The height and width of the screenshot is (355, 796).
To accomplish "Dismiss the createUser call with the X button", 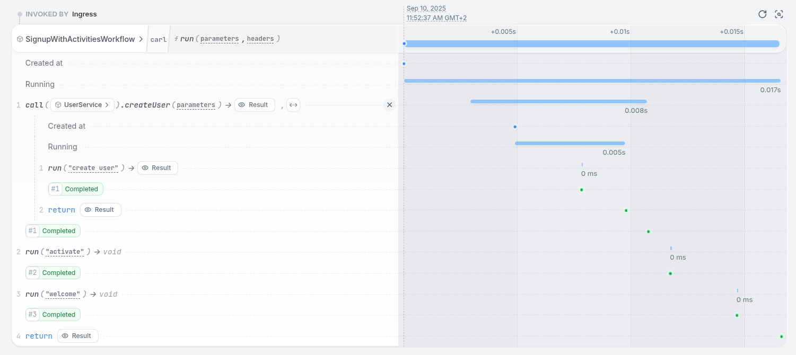I will [390, 104].
